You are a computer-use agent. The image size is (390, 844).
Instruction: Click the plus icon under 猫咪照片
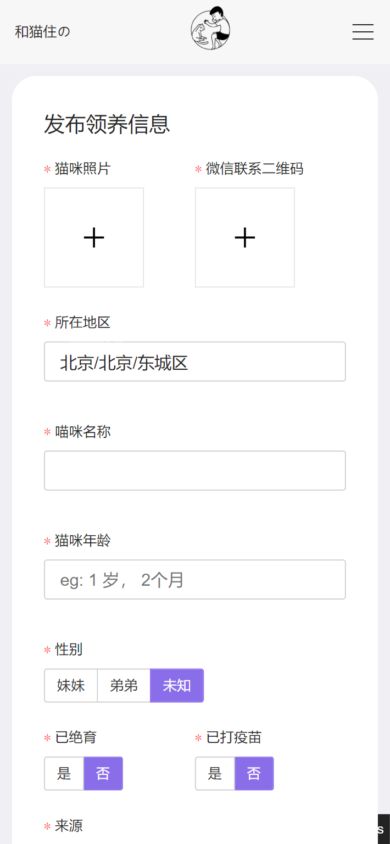click(x=94, y=237)
